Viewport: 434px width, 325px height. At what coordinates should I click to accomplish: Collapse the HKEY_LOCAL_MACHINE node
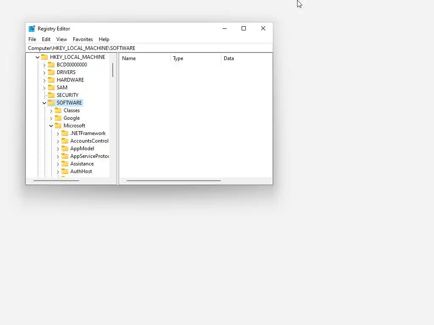tap(37, 57)
